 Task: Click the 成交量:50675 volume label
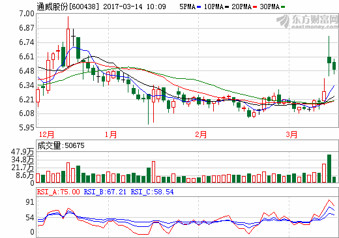tap(61, 145)
